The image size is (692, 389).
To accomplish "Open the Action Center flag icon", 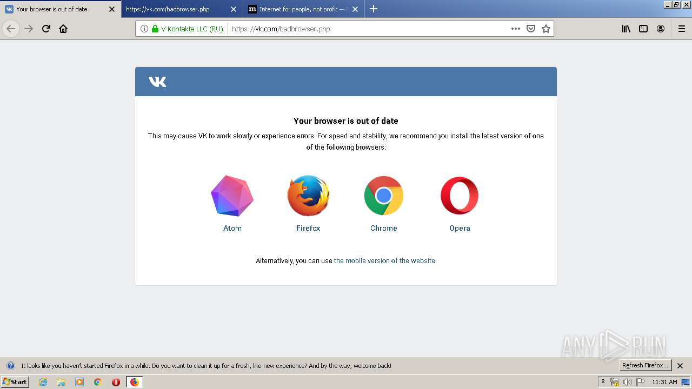I will 641,382.
